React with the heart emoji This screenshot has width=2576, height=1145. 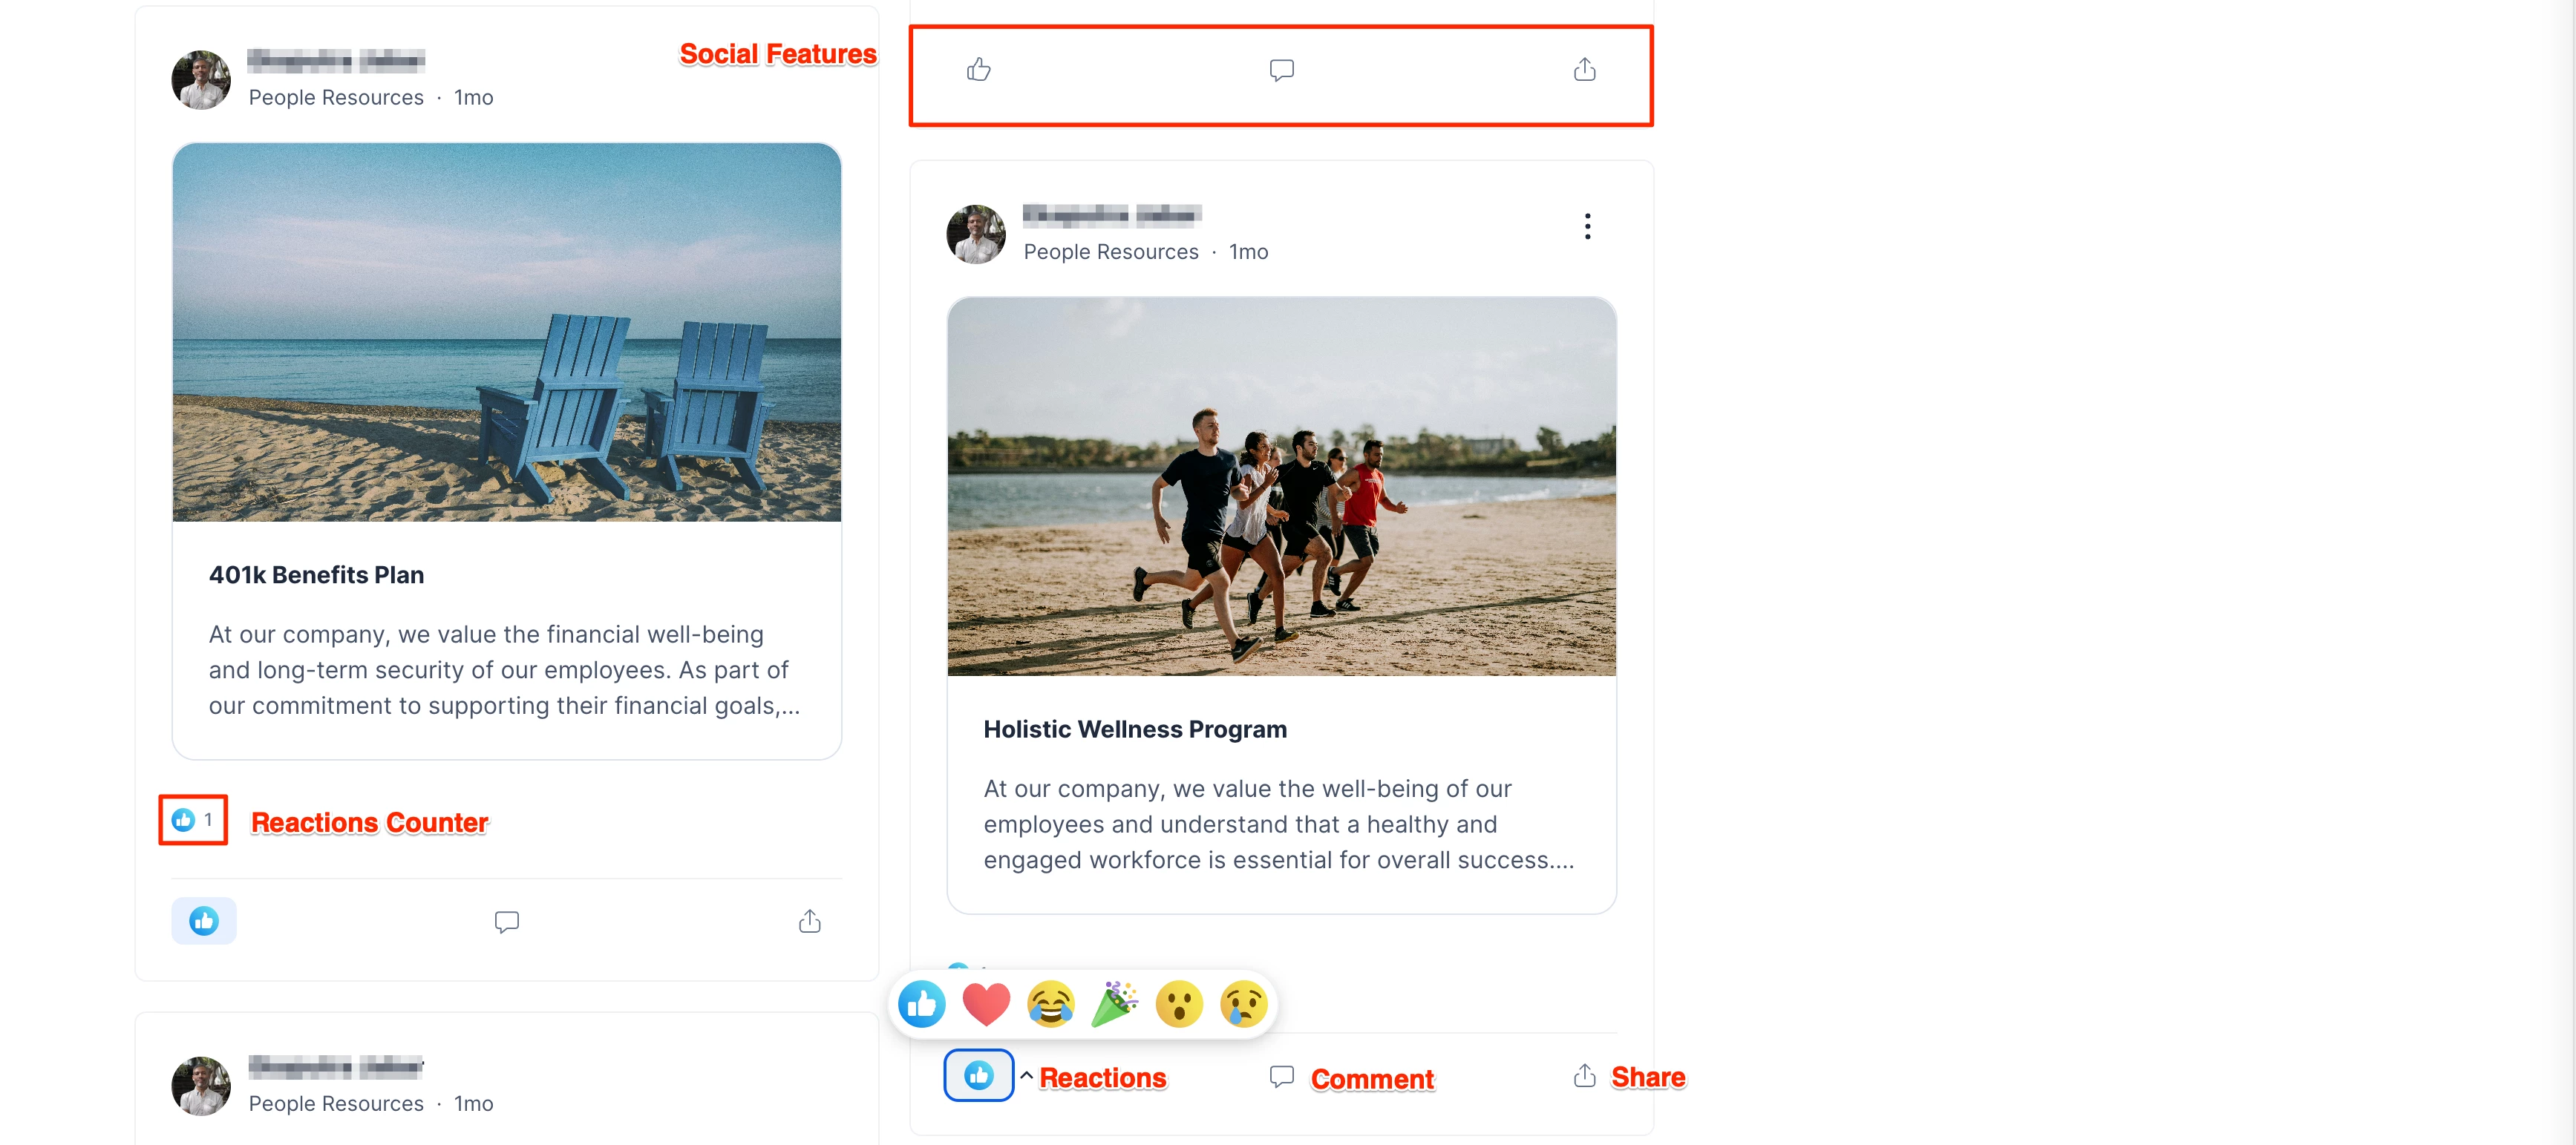pos(985,1004)
